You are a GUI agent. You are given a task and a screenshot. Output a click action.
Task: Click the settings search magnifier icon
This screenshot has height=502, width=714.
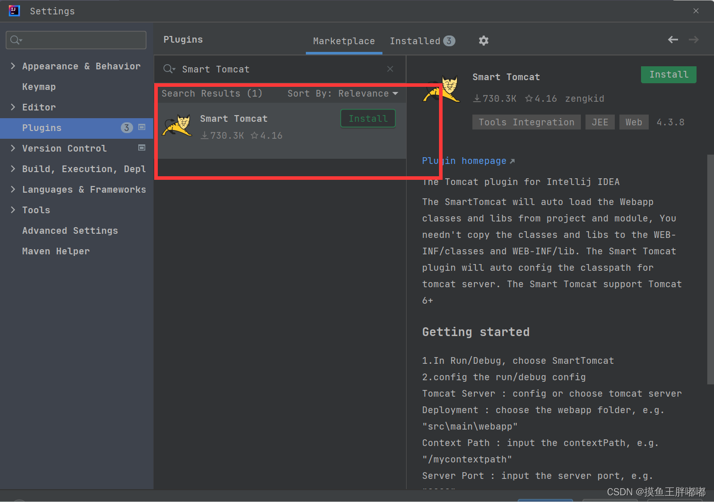click(x=16, y=40)
